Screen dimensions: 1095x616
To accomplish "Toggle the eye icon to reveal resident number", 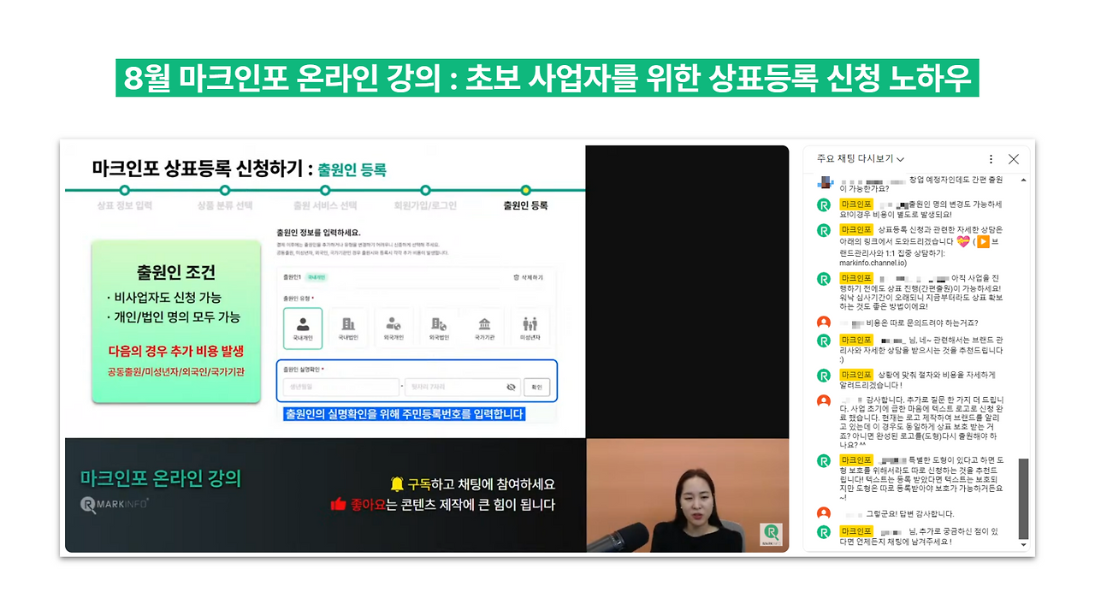I will tap(511, 387).
